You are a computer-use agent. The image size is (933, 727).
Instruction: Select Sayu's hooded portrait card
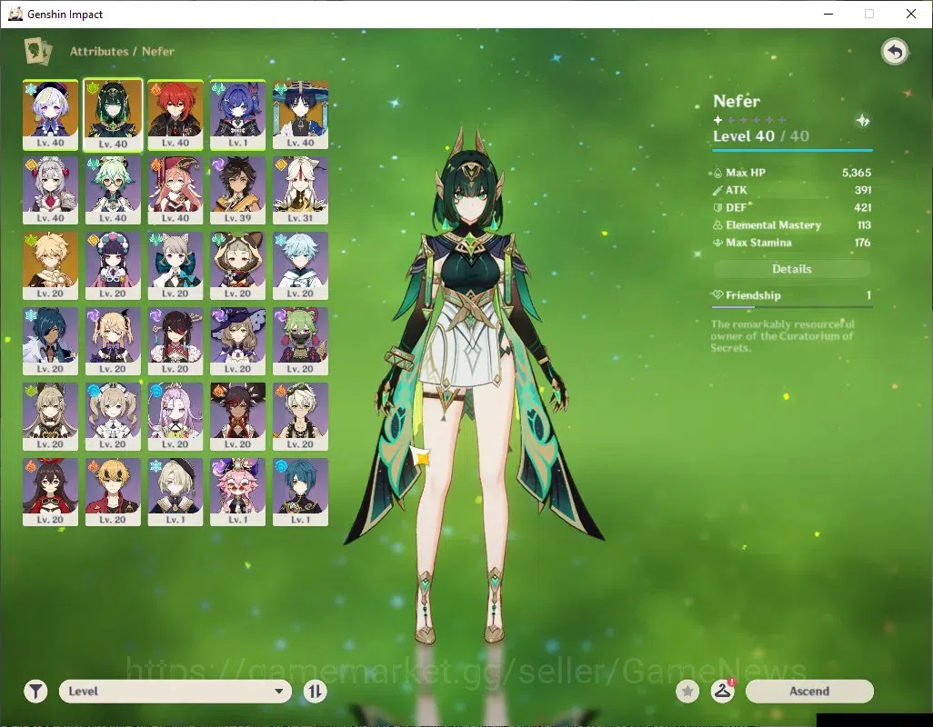[238, 265]
